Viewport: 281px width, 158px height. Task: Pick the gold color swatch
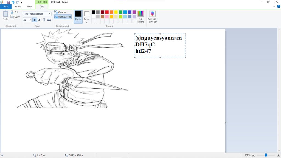(111, 17)
